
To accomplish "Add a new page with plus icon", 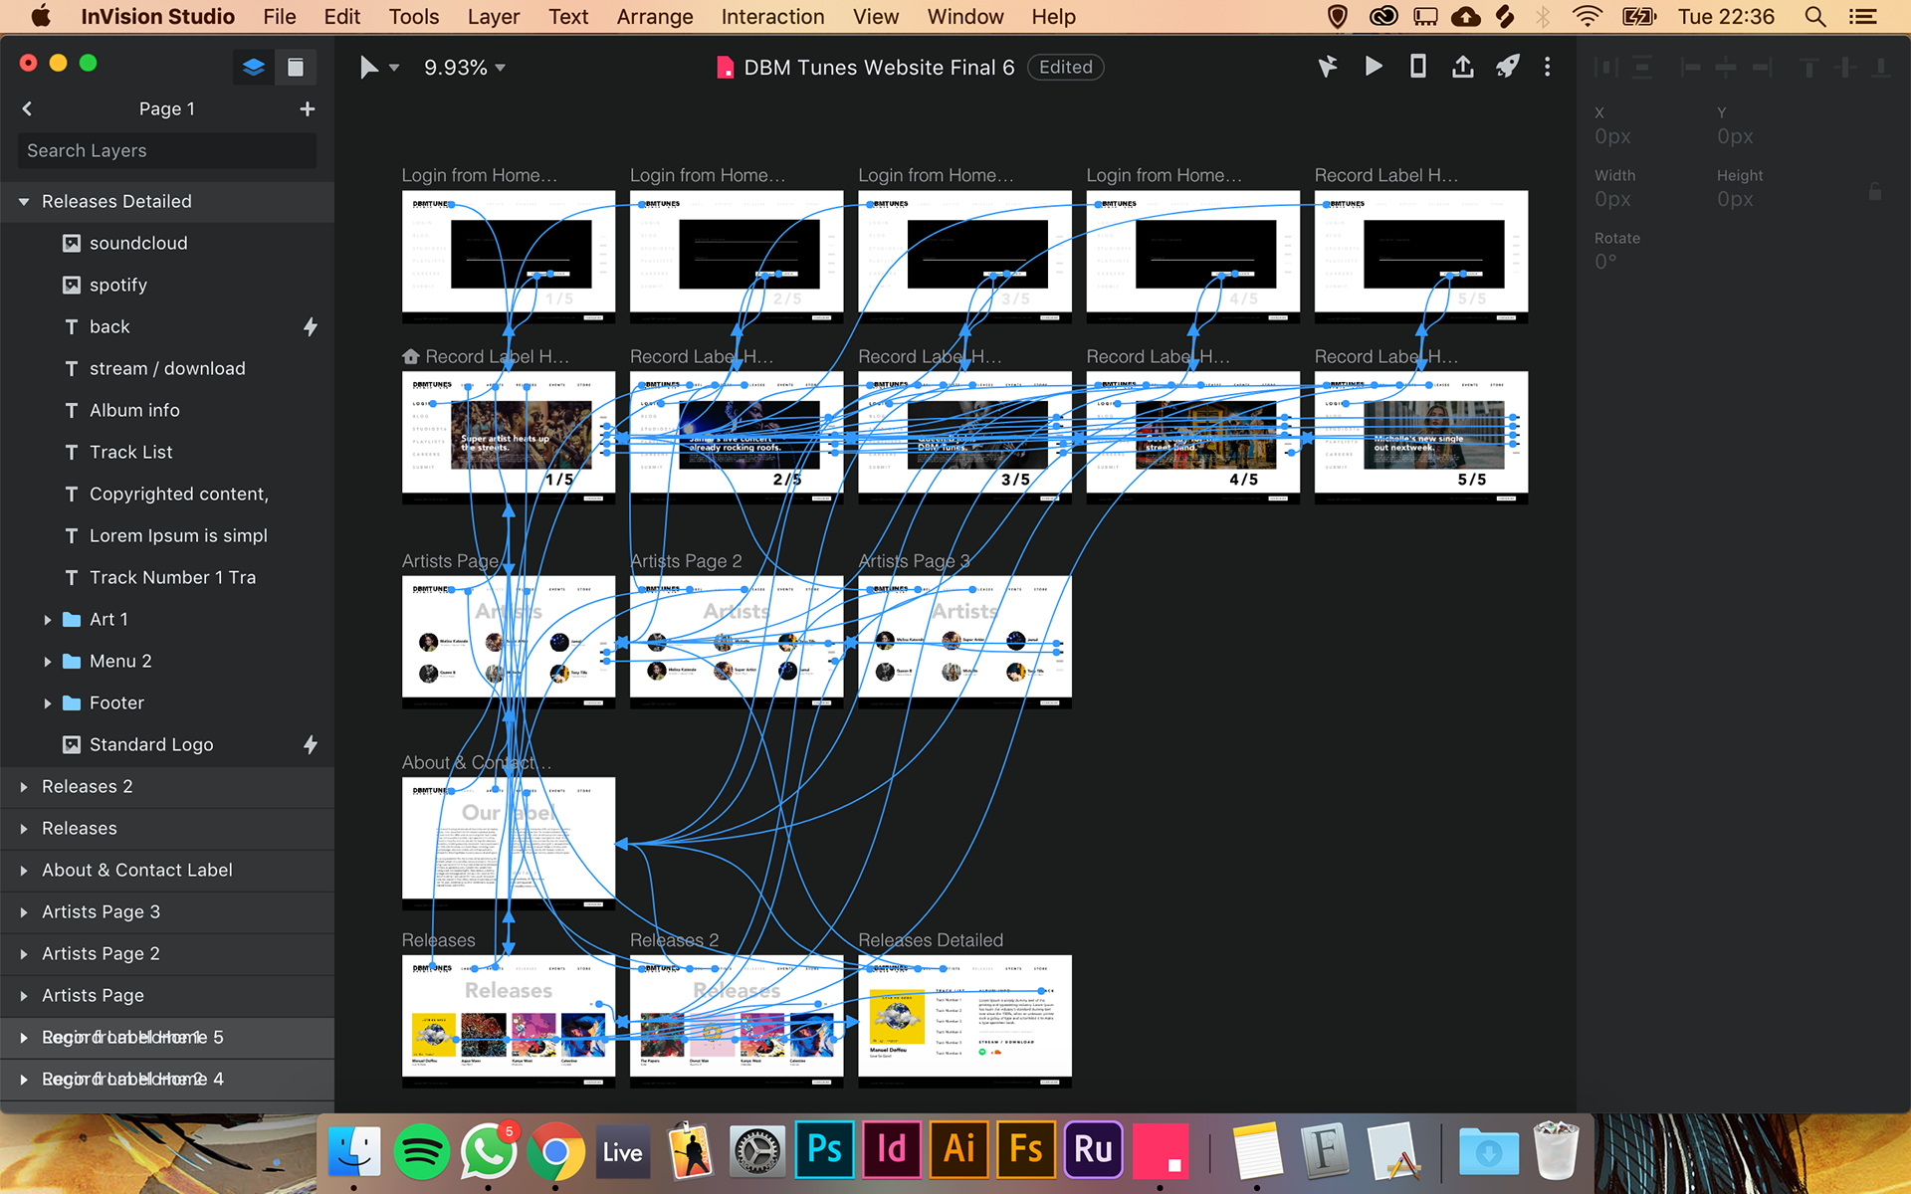I will coord(308,108).
